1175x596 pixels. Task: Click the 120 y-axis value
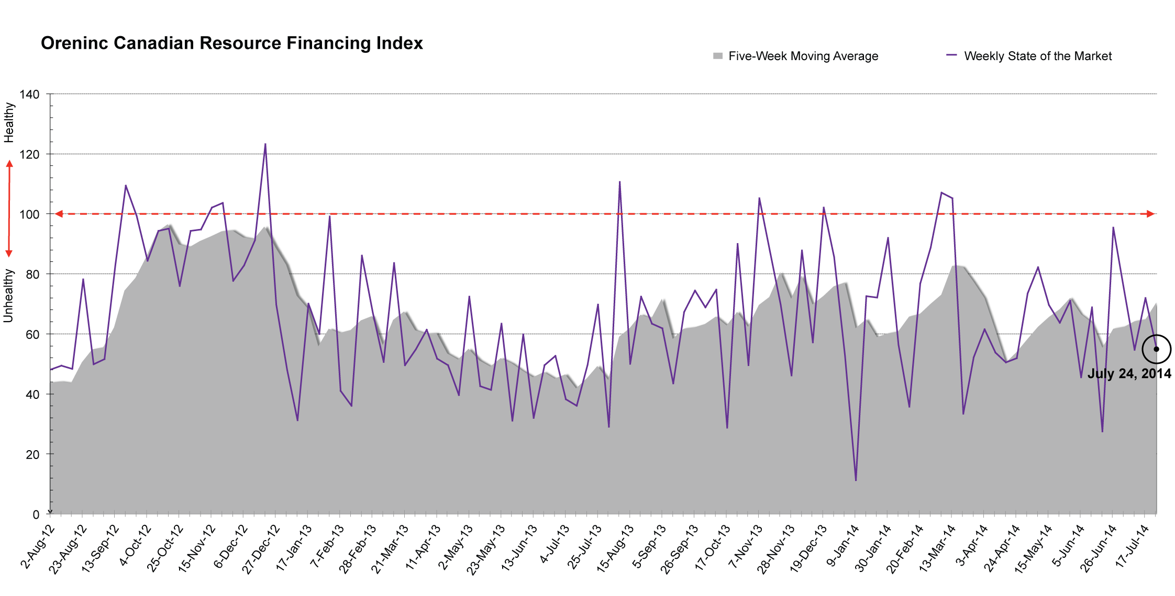(x=29, y=155)
